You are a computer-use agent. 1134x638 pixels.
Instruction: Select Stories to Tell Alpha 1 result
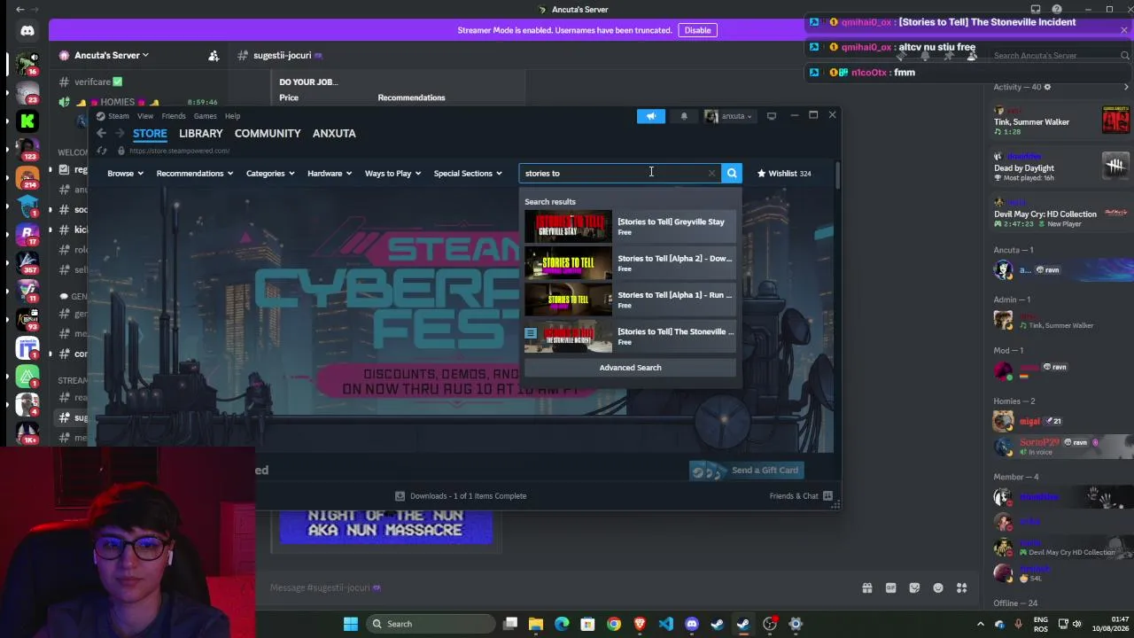pyautogui.click(x=630, y=300)
